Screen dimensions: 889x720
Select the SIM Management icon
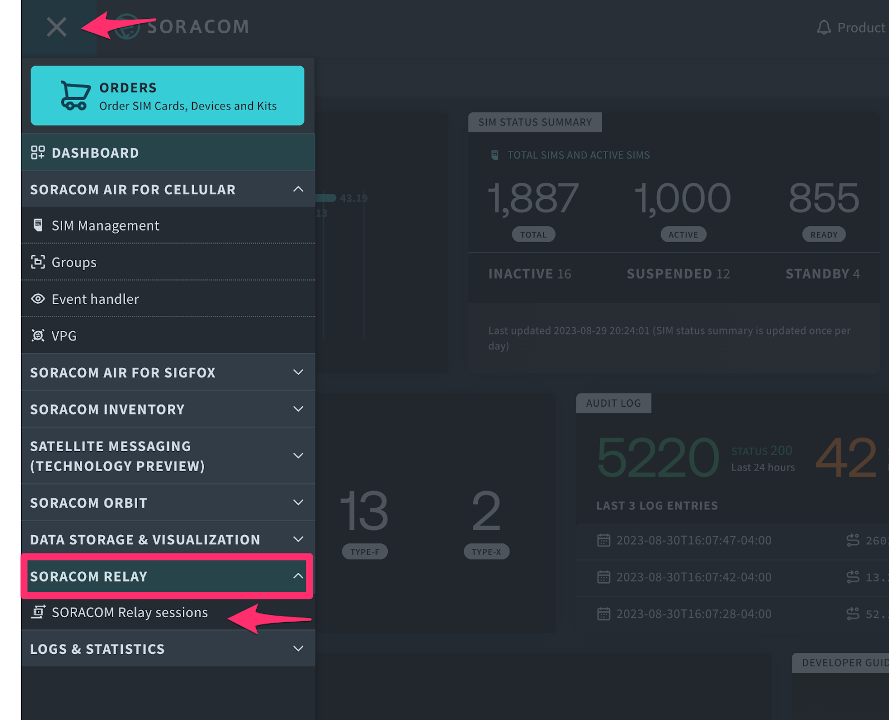coord(38,225)
